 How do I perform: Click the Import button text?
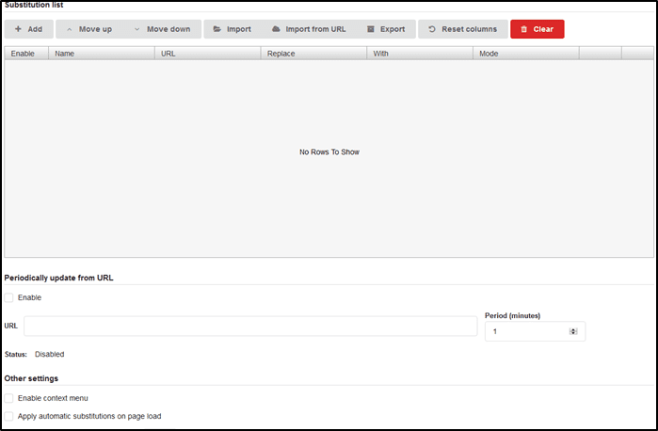(239, 29)
